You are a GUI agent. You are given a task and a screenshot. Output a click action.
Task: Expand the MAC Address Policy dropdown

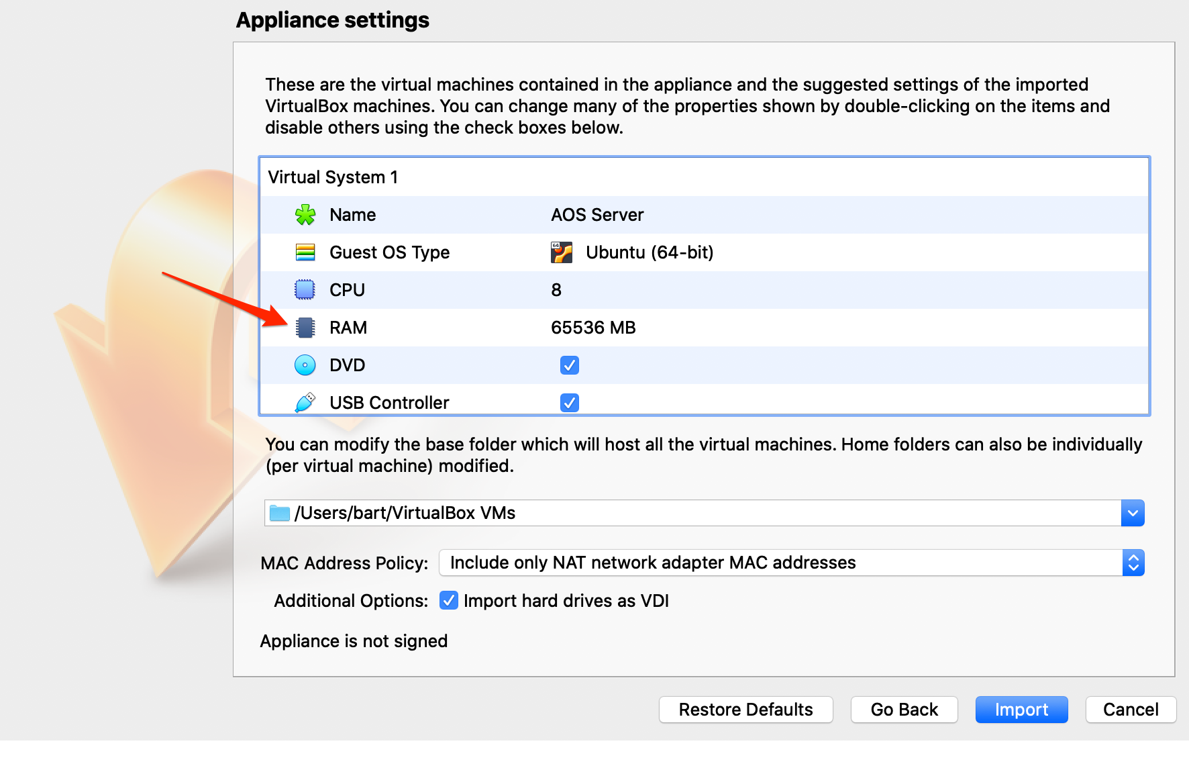click(1133, 563)
